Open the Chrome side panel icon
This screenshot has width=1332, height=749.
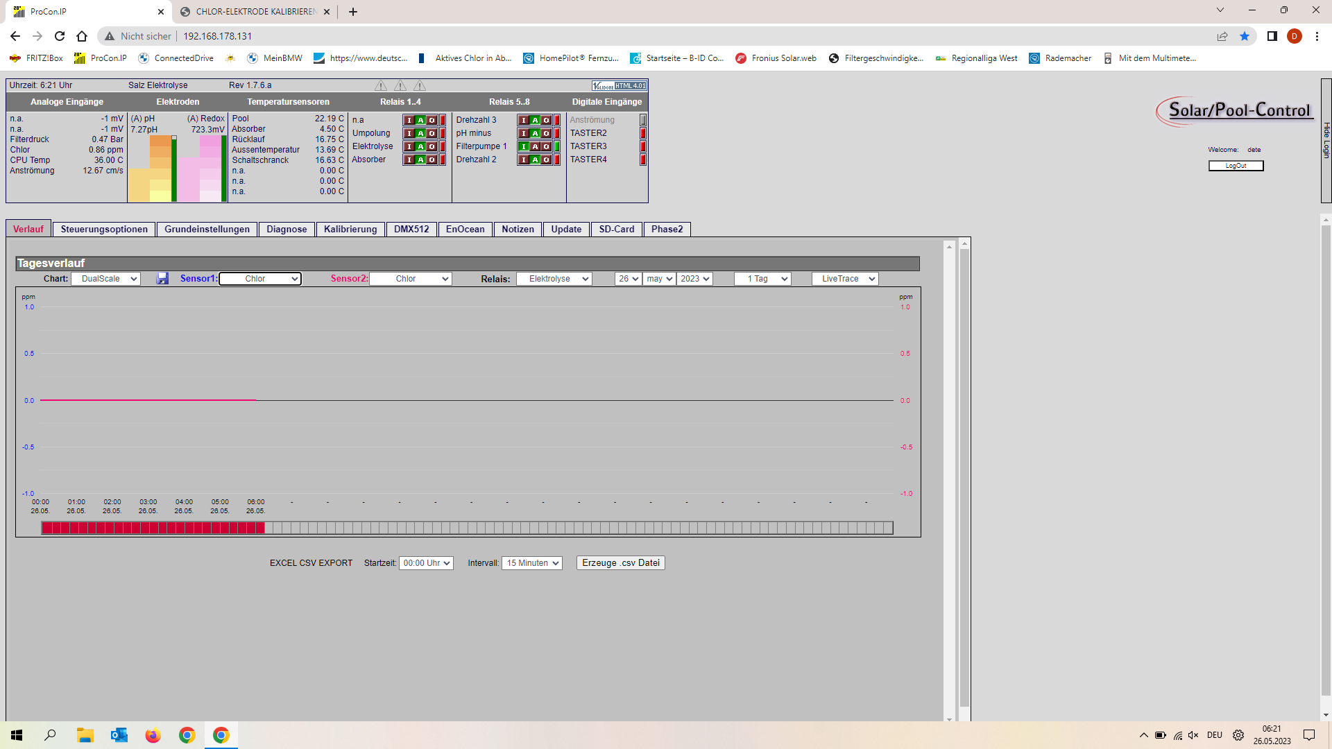coord(1272,36)
